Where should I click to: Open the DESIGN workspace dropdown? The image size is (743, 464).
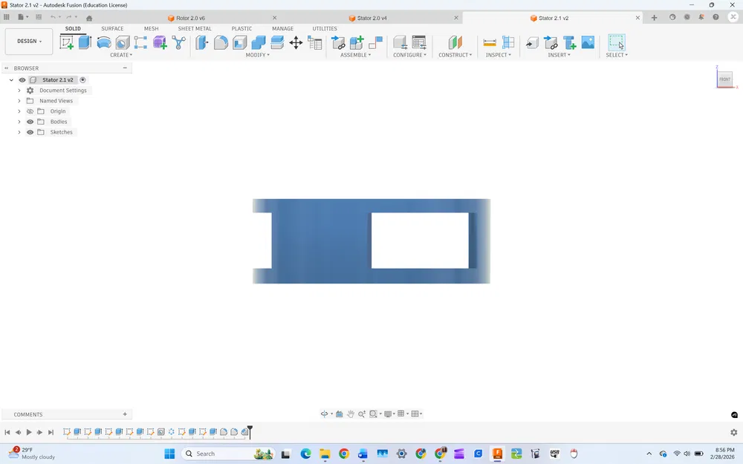(29, 41)
